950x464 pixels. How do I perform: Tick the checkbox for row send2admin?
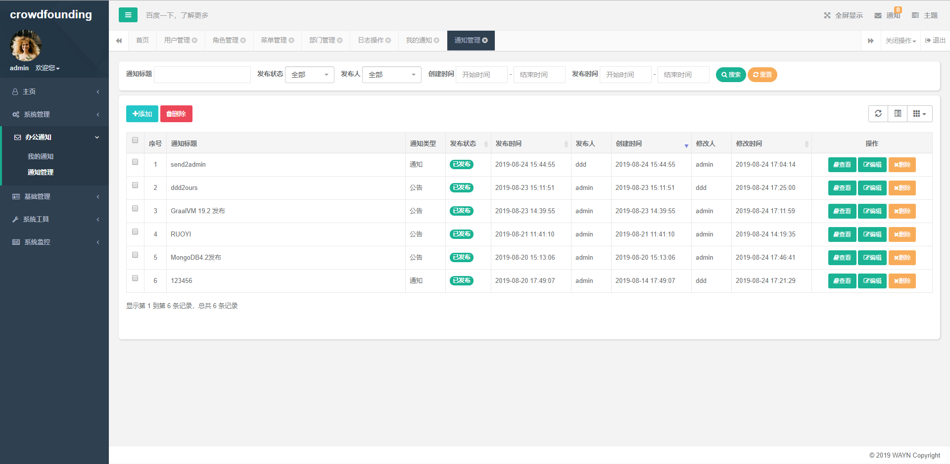click(135, 162)
